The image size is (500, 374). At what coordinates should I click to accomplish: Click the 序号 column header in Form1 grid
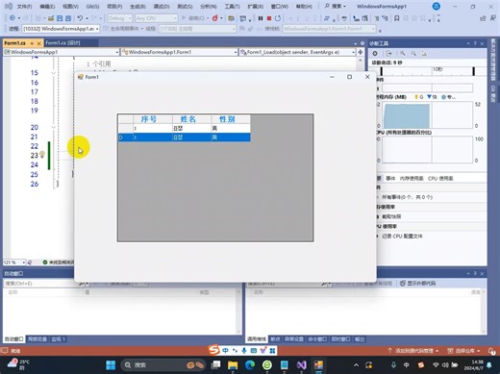153,119
